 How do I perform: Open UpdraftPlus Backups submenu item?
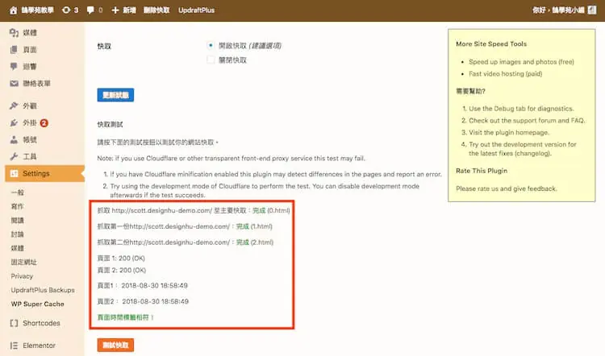43,290
